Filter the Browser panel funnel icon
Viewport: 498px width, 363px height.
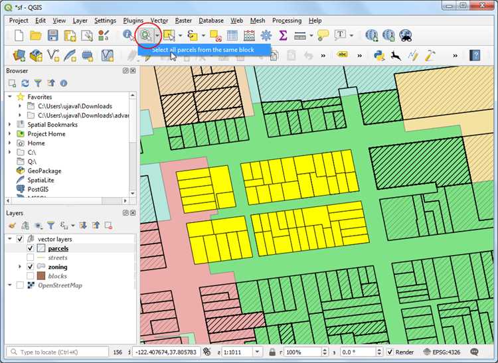[38, 84]
